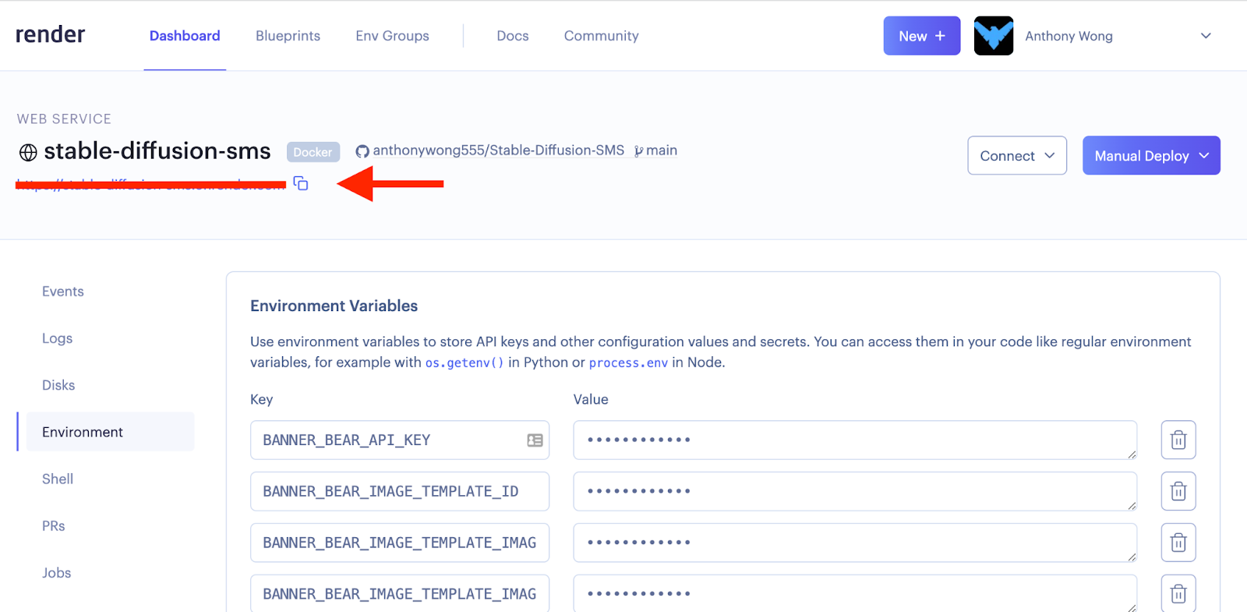Screen dimensions: 1247x612
Task: Copy the service URL with copy icon
Action: (x=301, y=183)
